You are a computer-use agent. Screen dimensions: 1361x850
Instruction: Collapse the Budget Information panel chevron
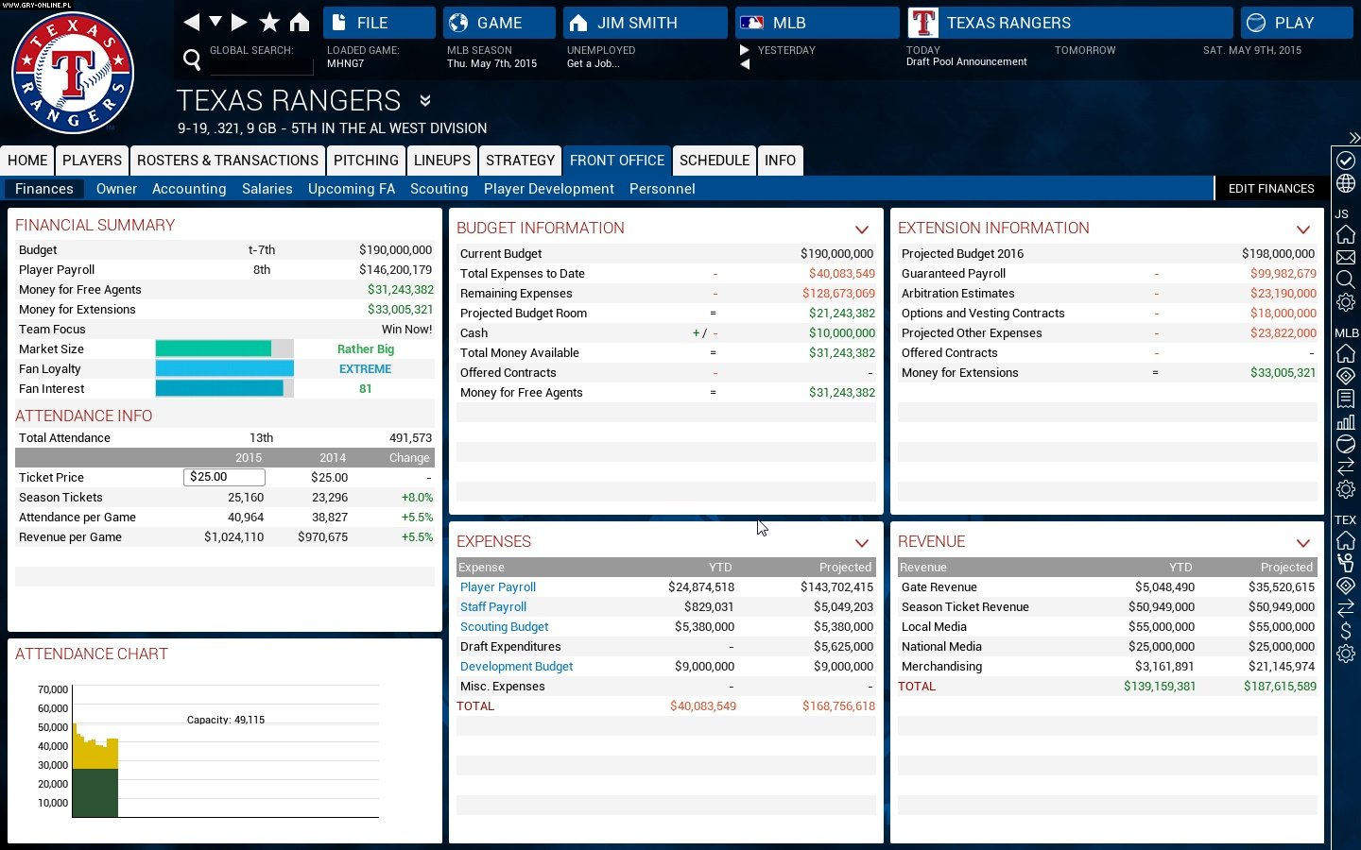861,229
